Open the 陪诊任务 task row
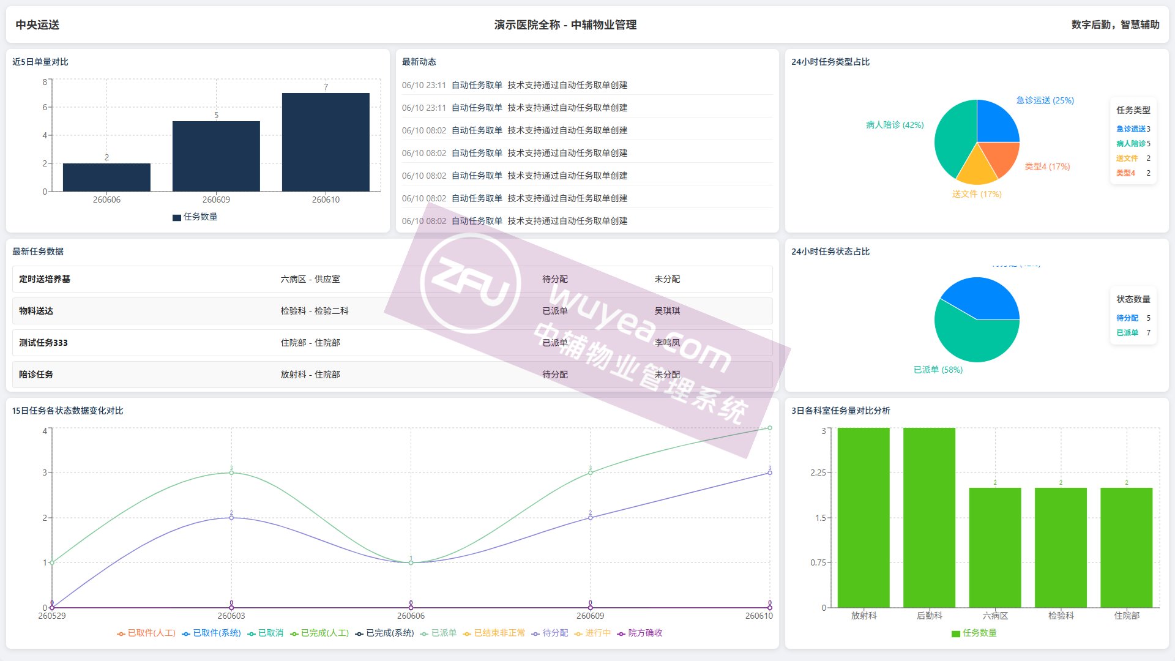The width and height of the screenshot is (1175, 661). [392, 375]
